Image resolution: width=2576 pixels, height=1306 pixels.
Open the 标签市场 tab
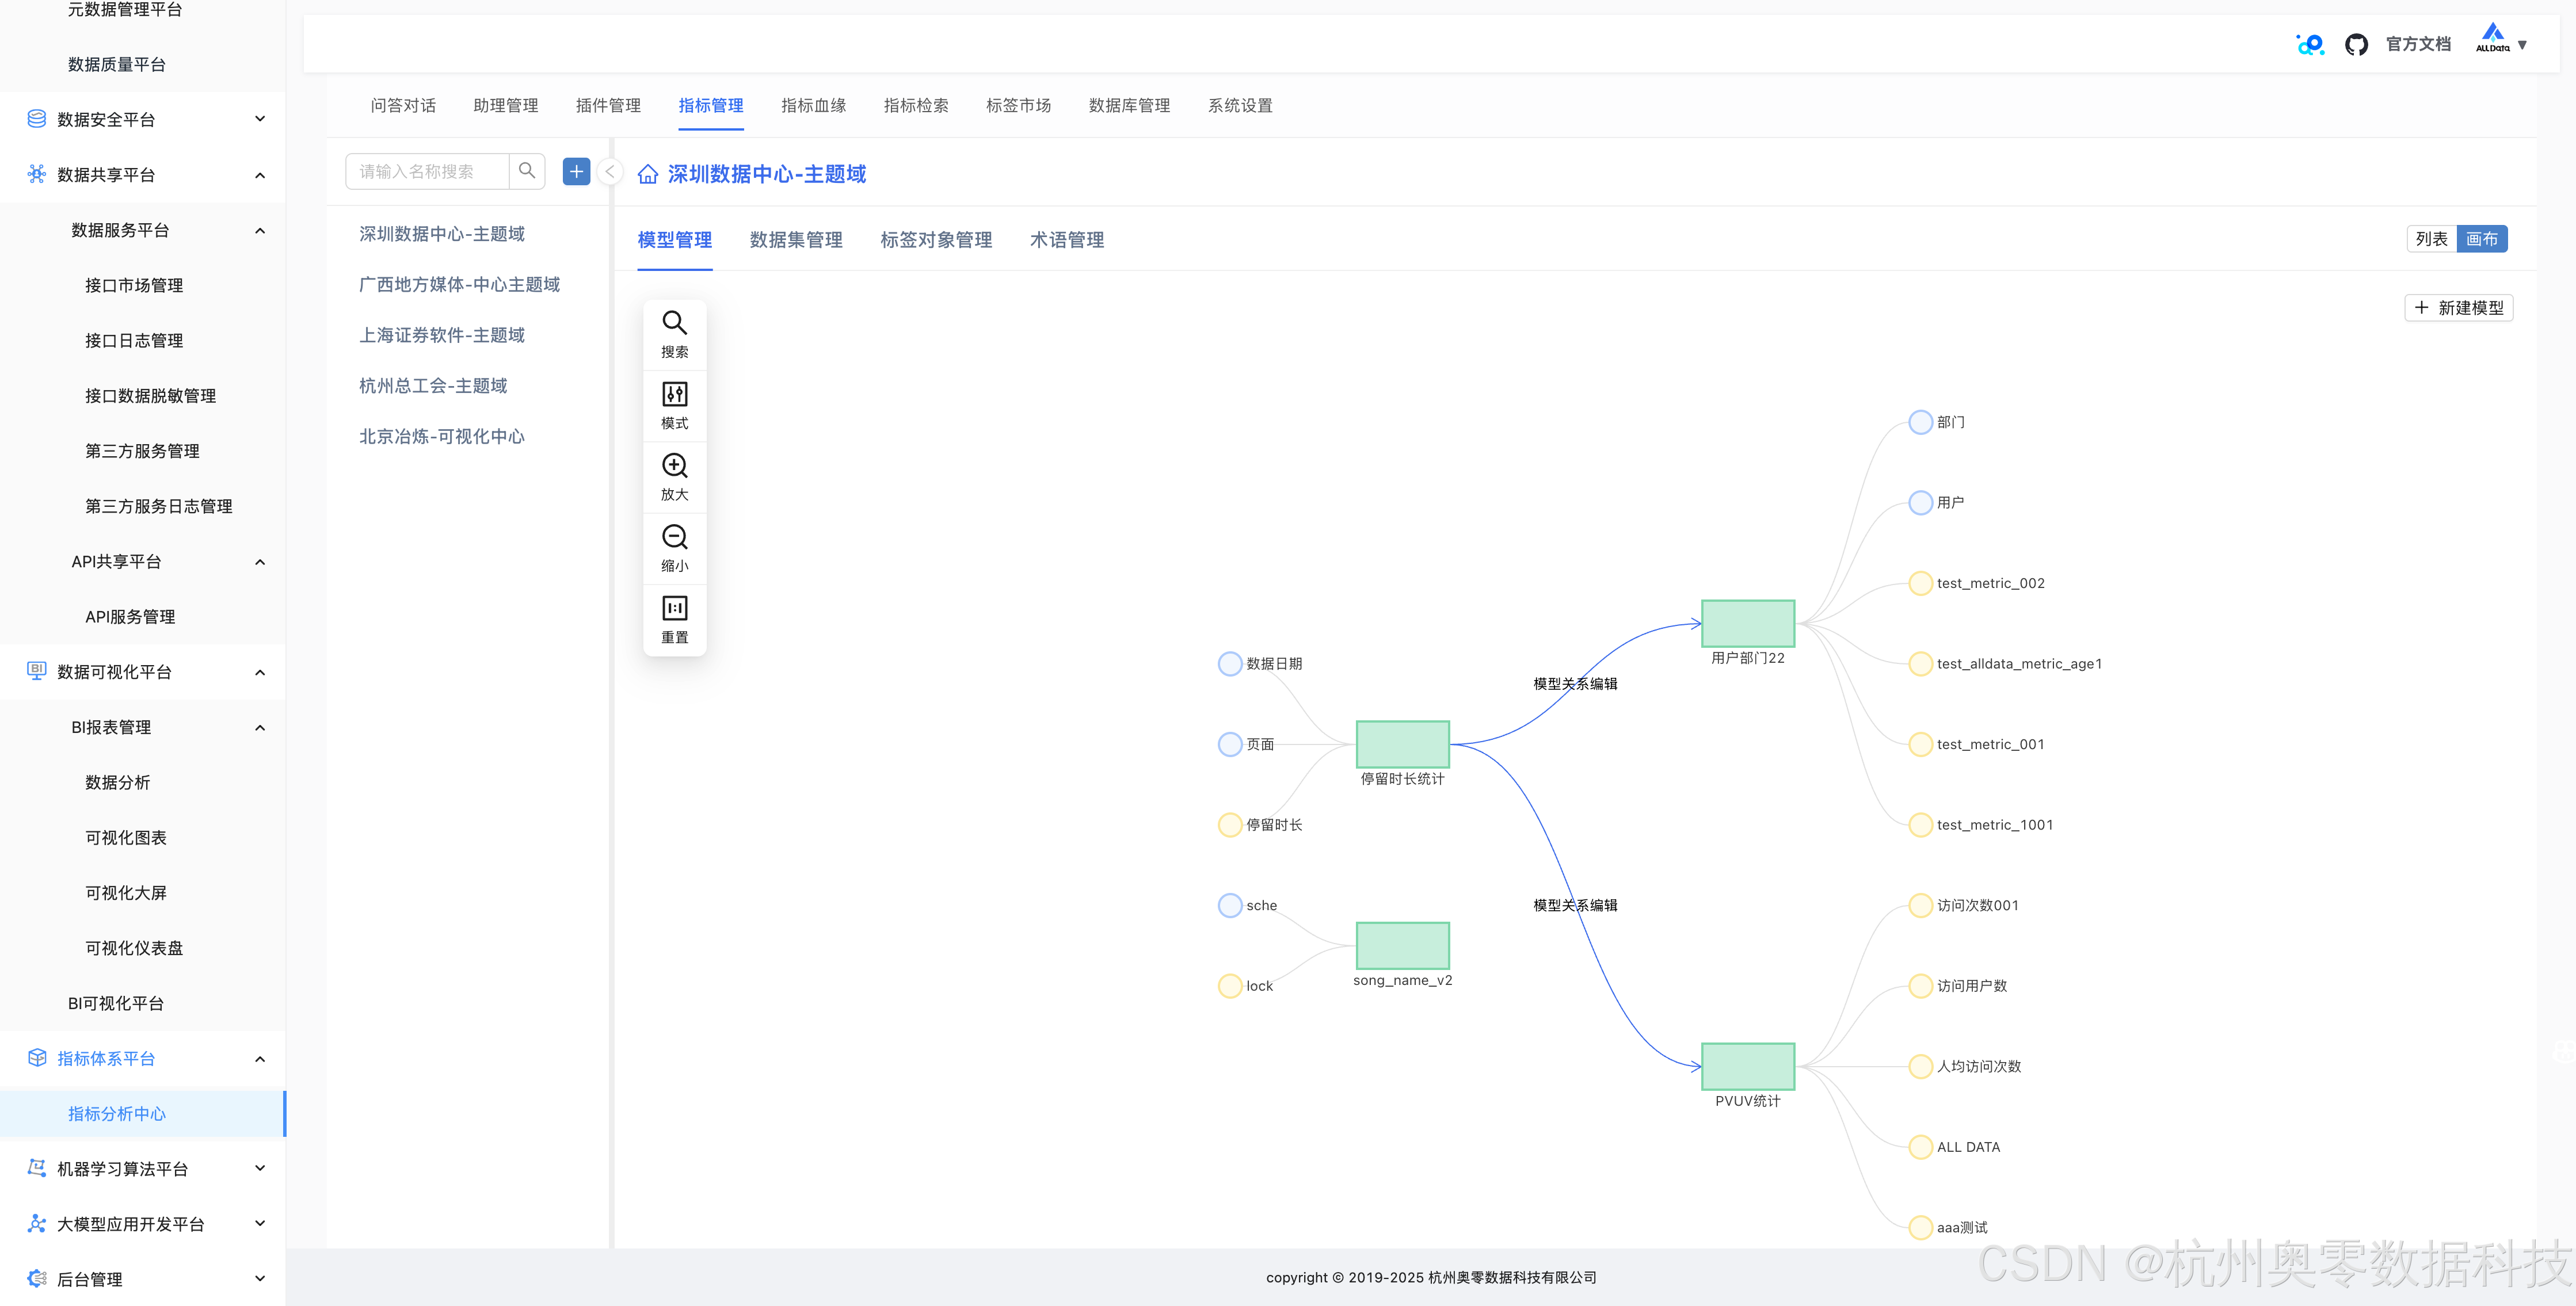[x=1018, y=105]
